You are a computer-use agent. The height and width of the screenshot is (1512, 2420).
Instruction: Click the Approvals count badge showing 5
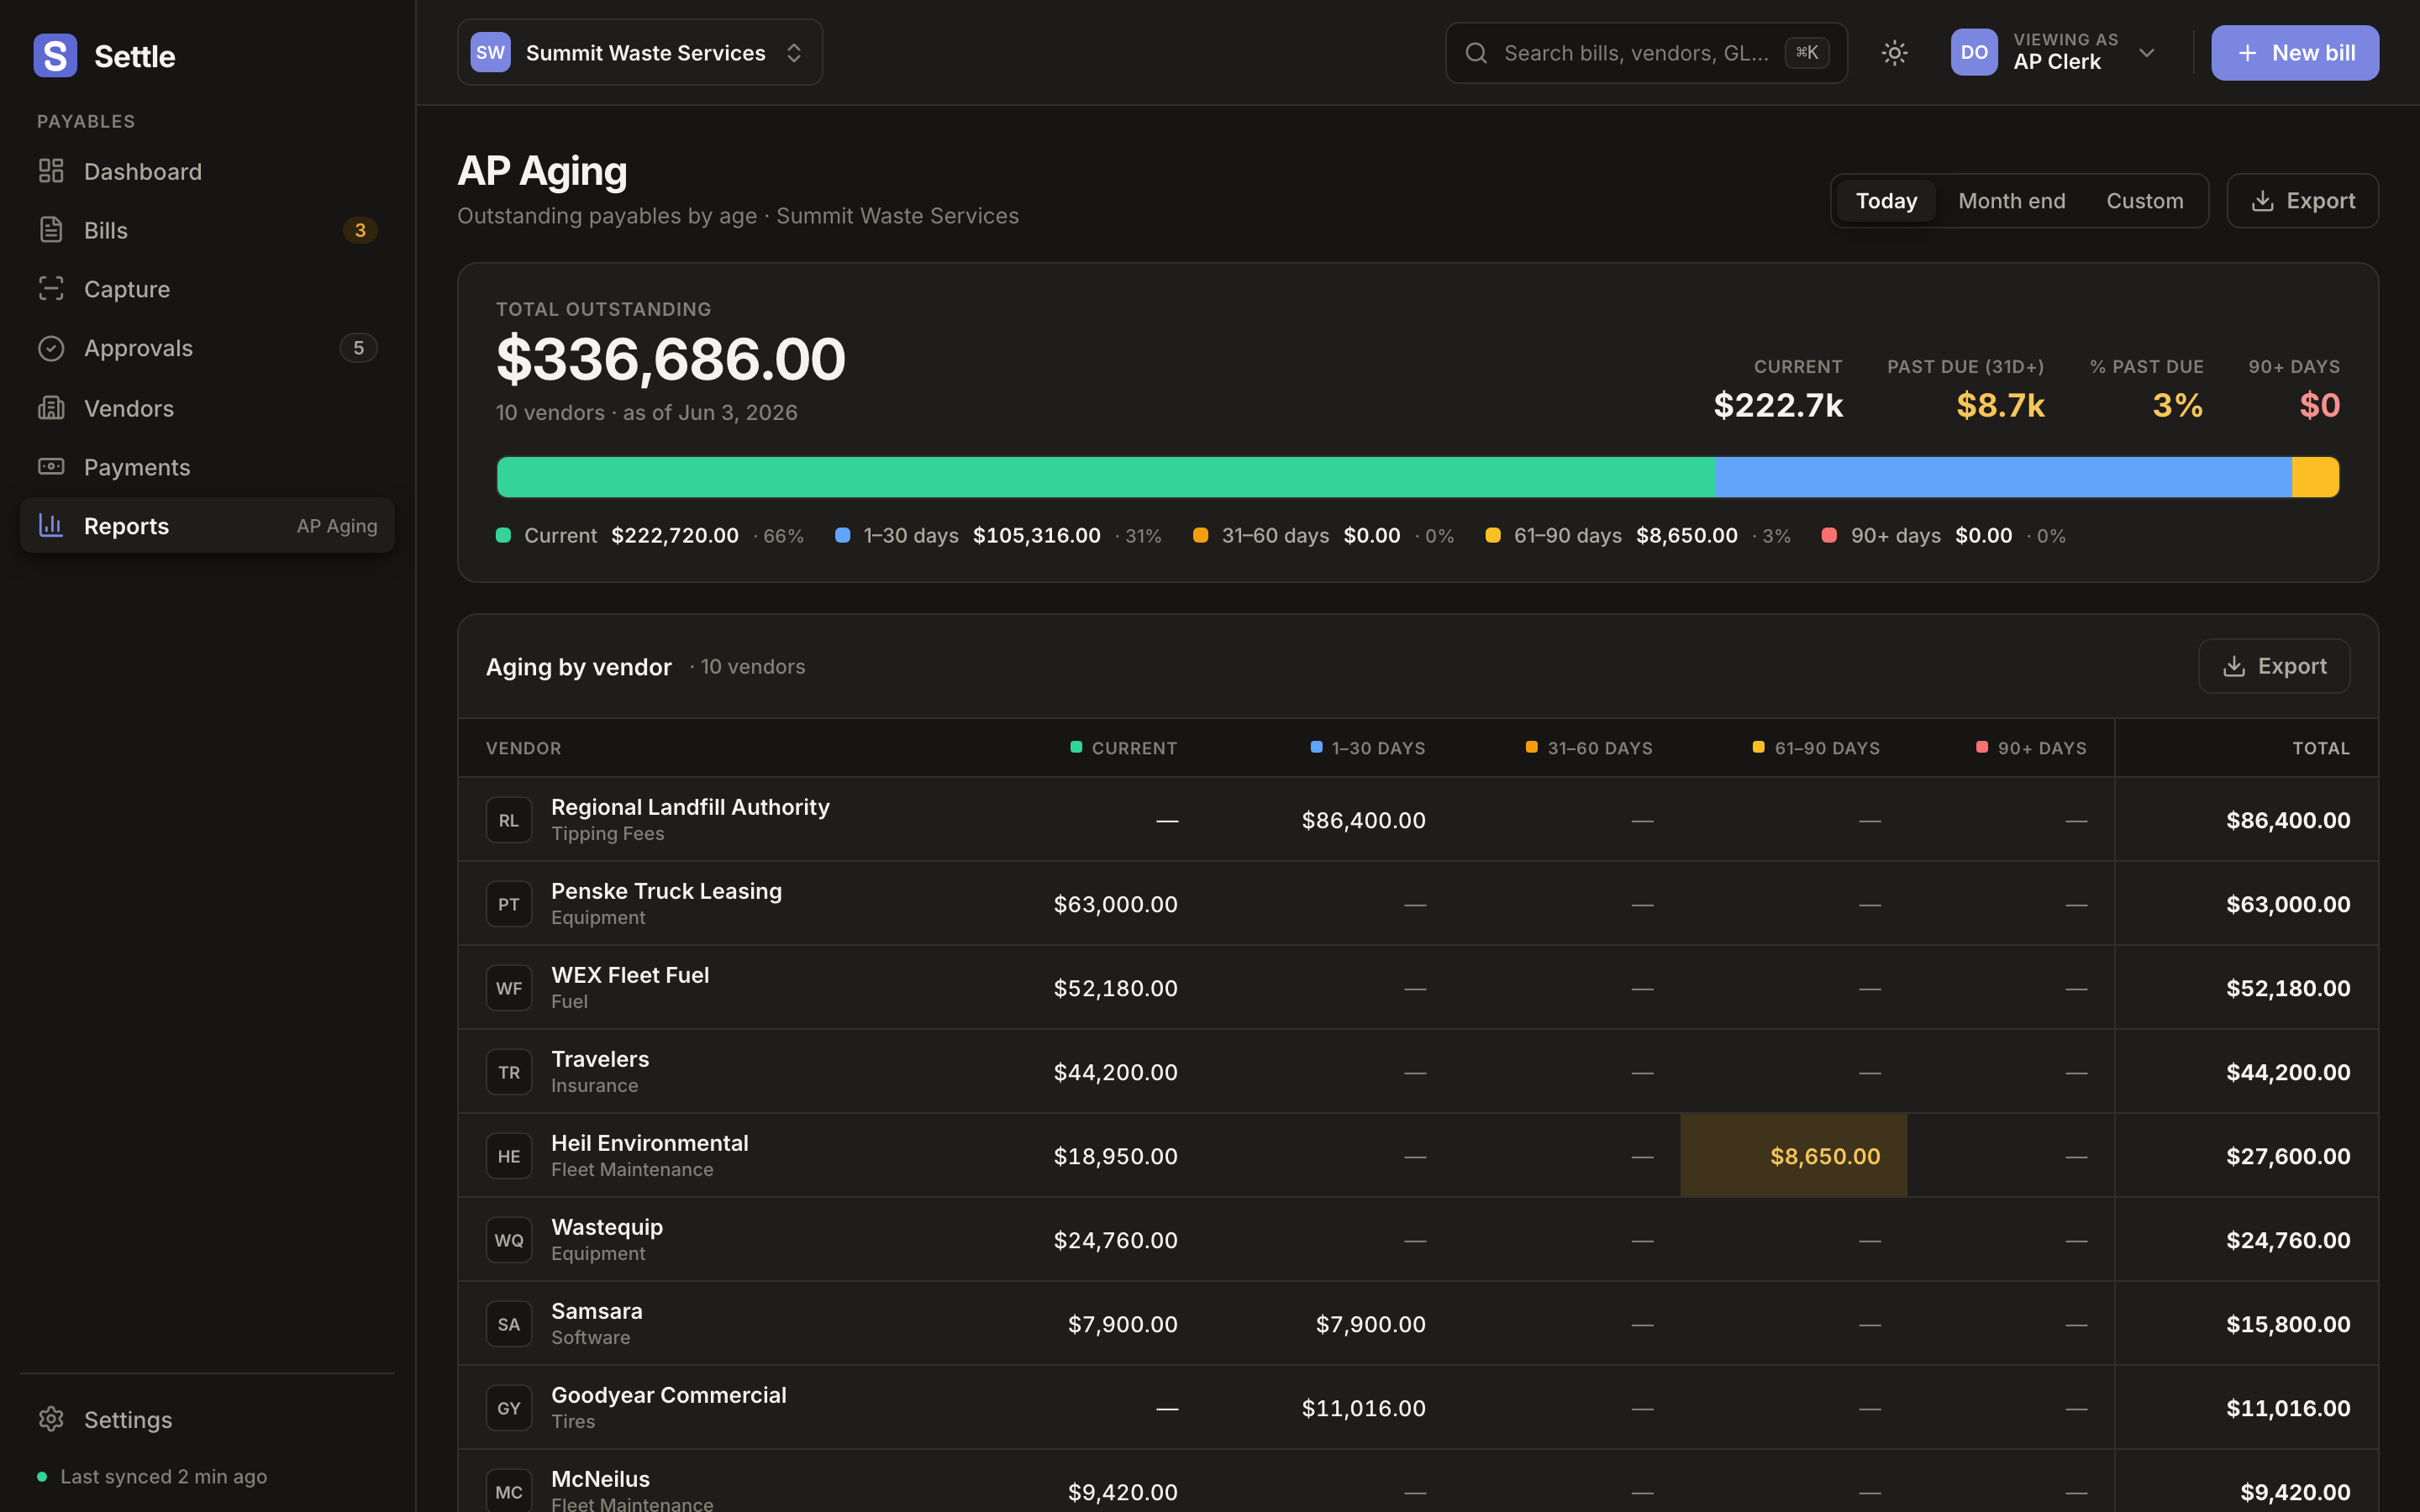point(359,348)
